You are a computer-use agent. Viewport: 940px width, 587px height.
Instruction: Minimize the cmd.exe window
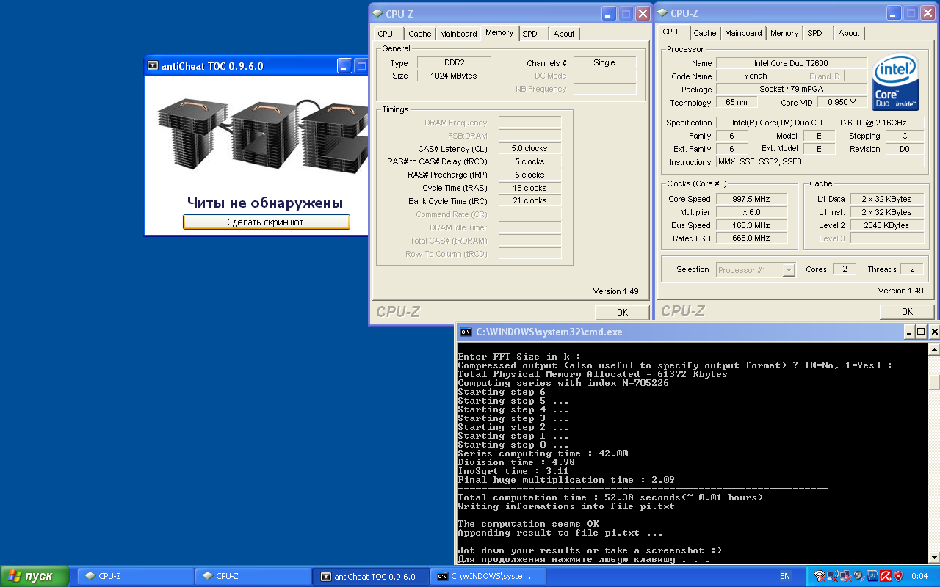click(908, 332)
